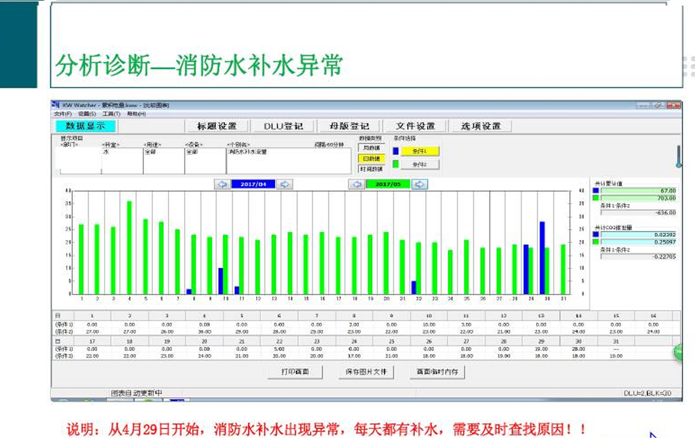This screenshot has height=444, width=695.
Task: Open the 母版登记 tab
Action: click(349, 126)
